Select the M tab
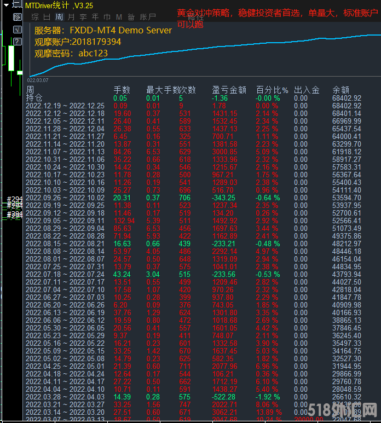Viewport: 381px width, 423px height. click(119, 17)
